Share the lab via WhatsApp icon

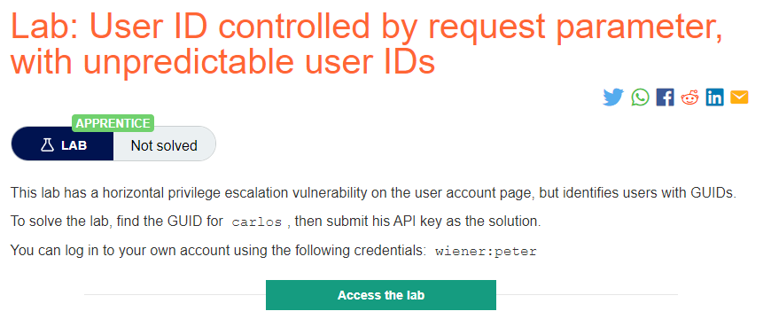[640, 97]
